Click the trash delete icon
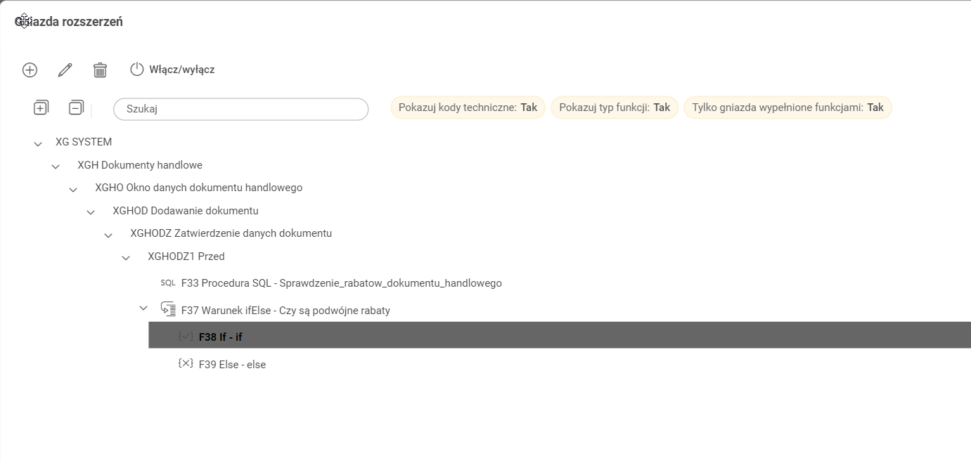The image size is (971, 461). (100, 70)
